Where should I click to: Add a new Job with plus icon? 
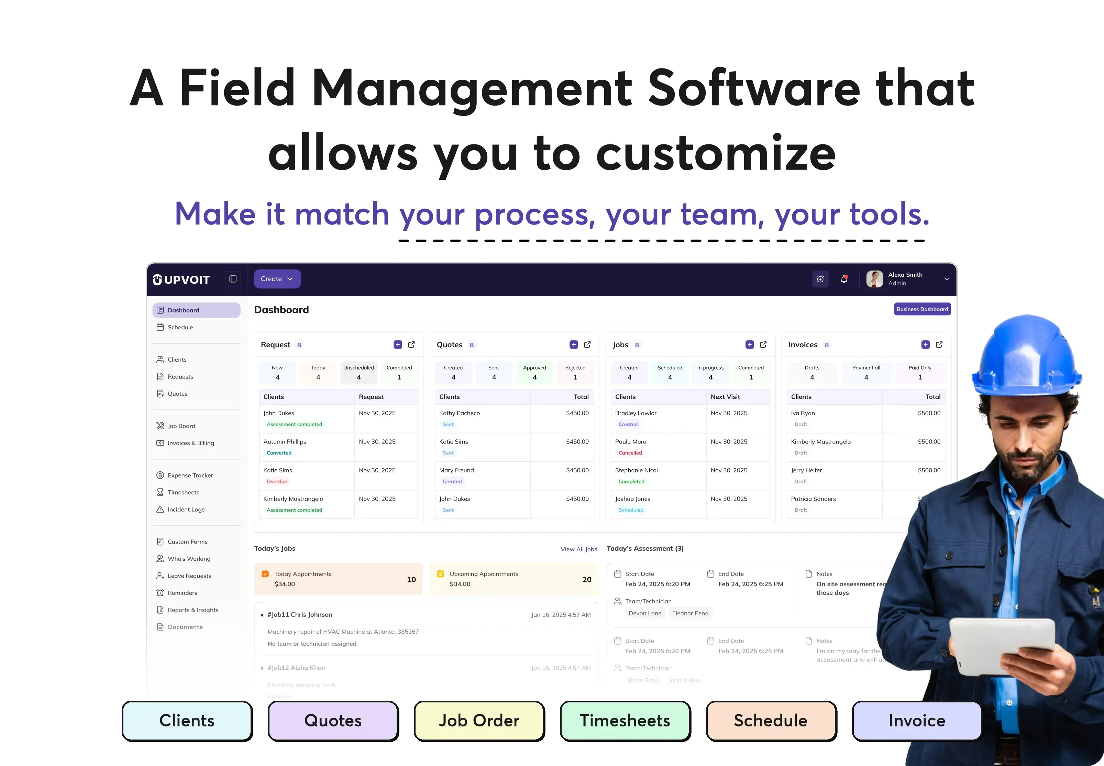[x=749, y=344]
